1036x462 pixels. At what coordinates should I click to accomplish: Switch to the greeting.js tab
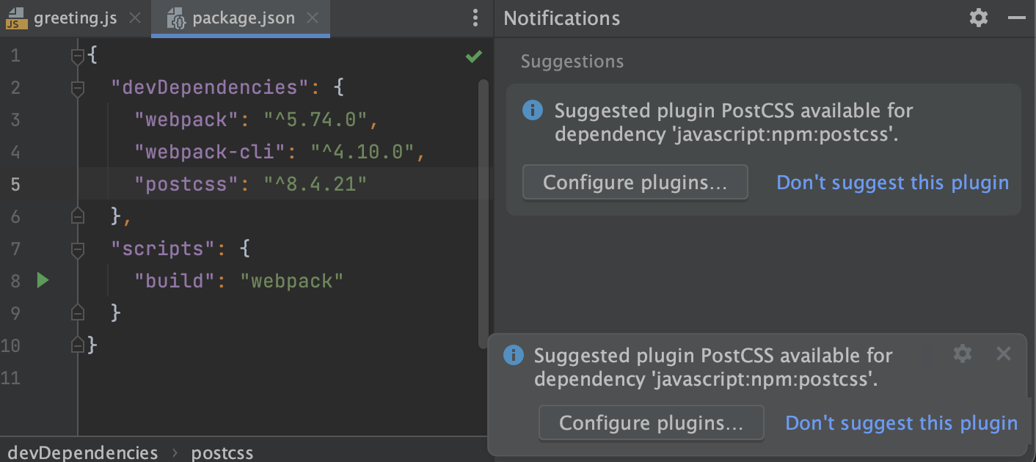click(x=73, y=18)
